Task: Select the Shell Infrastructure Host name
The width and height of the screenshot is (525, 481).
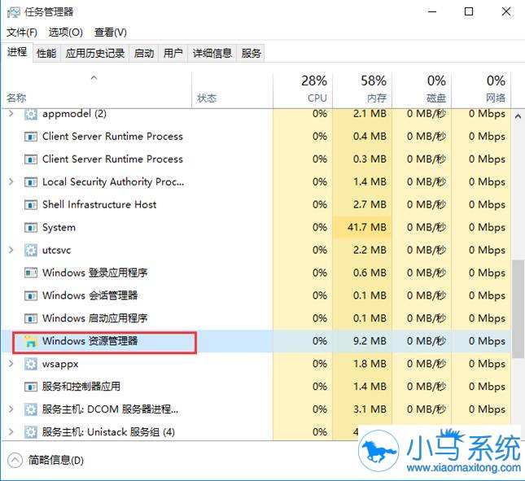Action: click(x=99, y=205)
